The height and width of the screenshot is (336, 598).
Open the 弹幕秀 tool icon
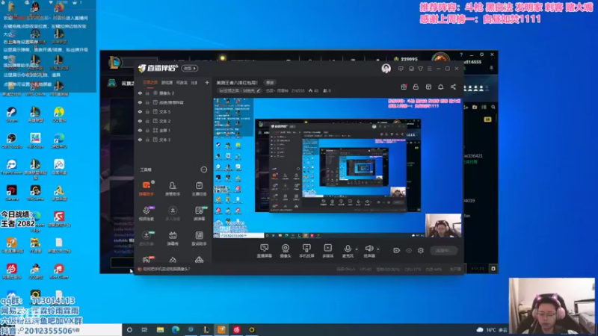(x=173, y=238)
